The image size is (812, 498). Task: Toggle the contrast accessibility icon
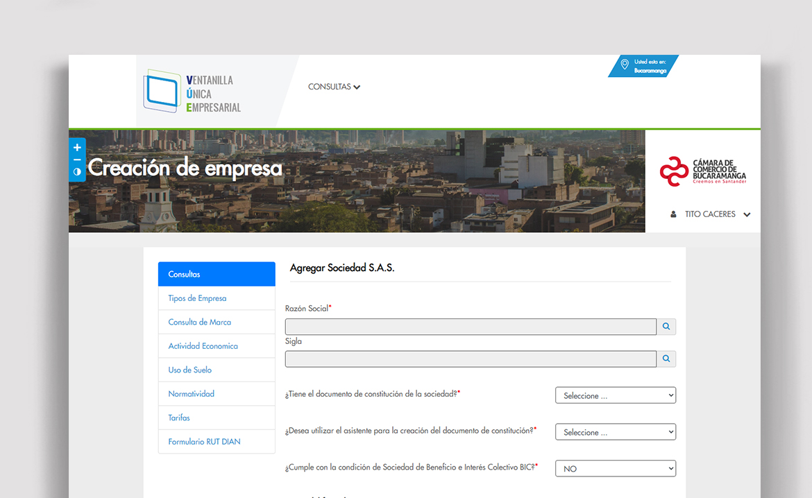coord(77,172)
